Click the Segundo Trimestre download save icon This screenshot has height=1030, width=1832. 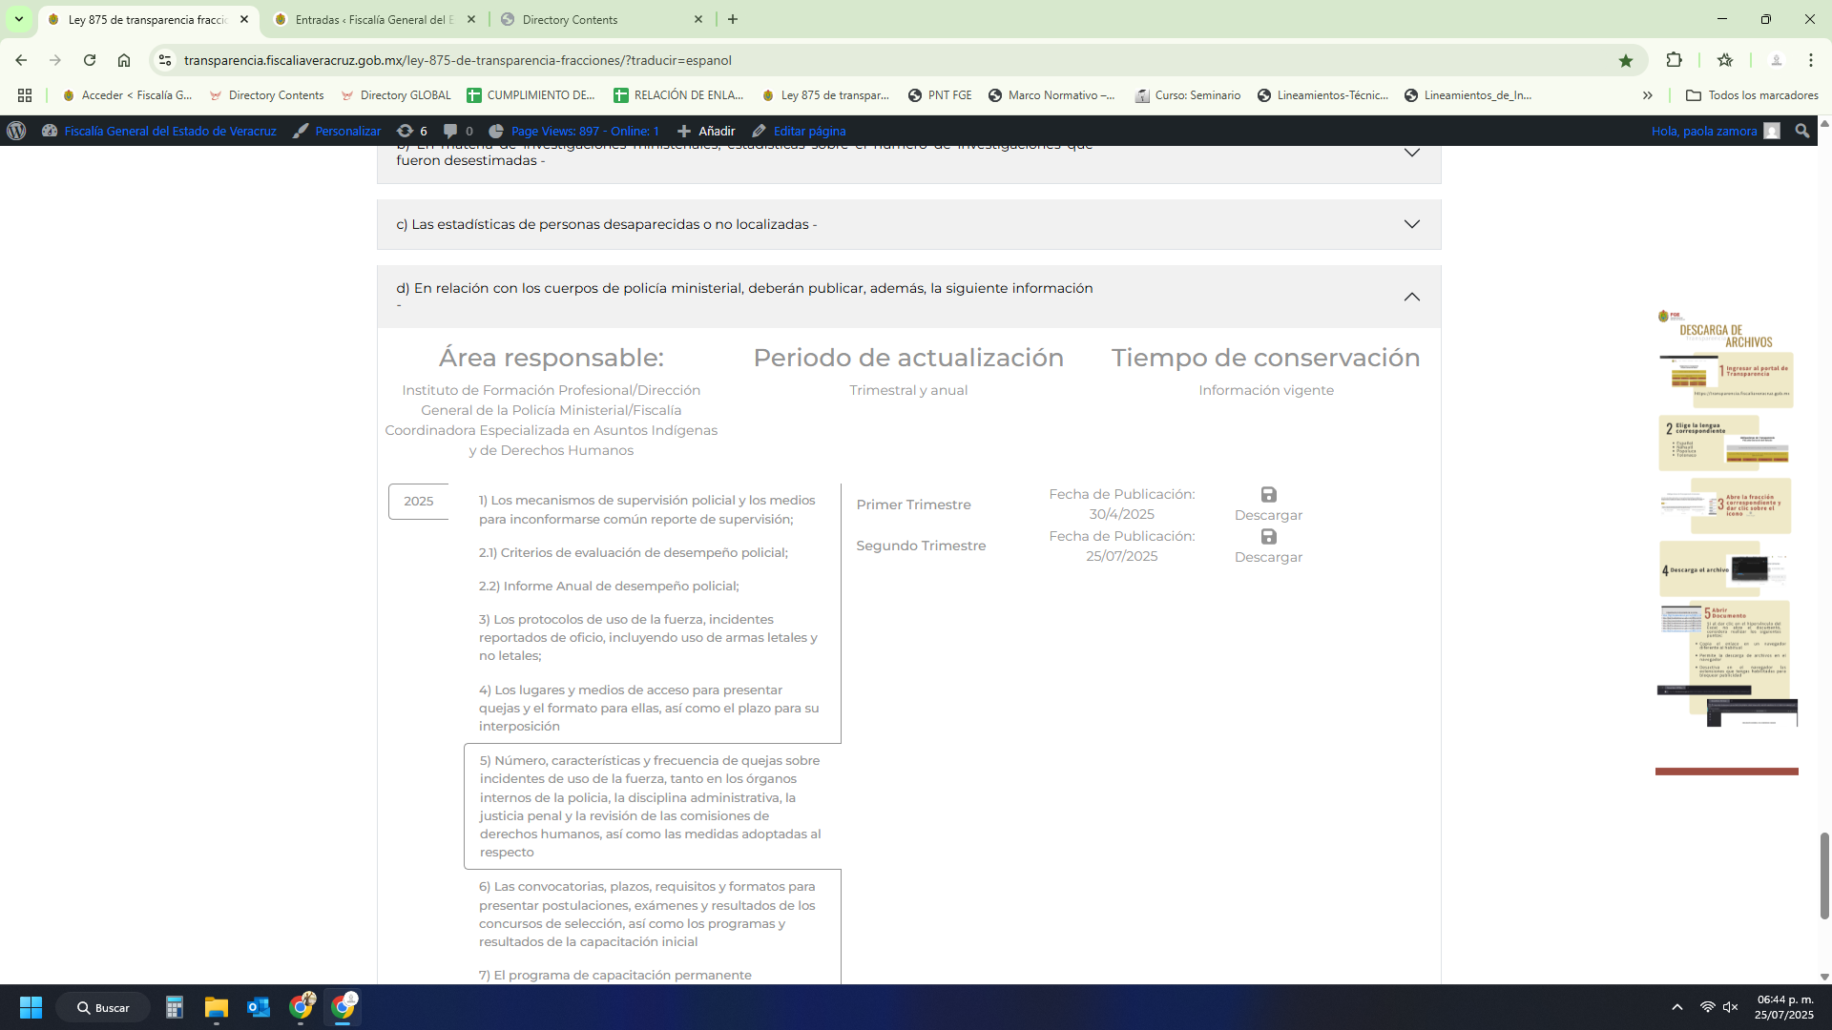click(x=1268, y=537)
